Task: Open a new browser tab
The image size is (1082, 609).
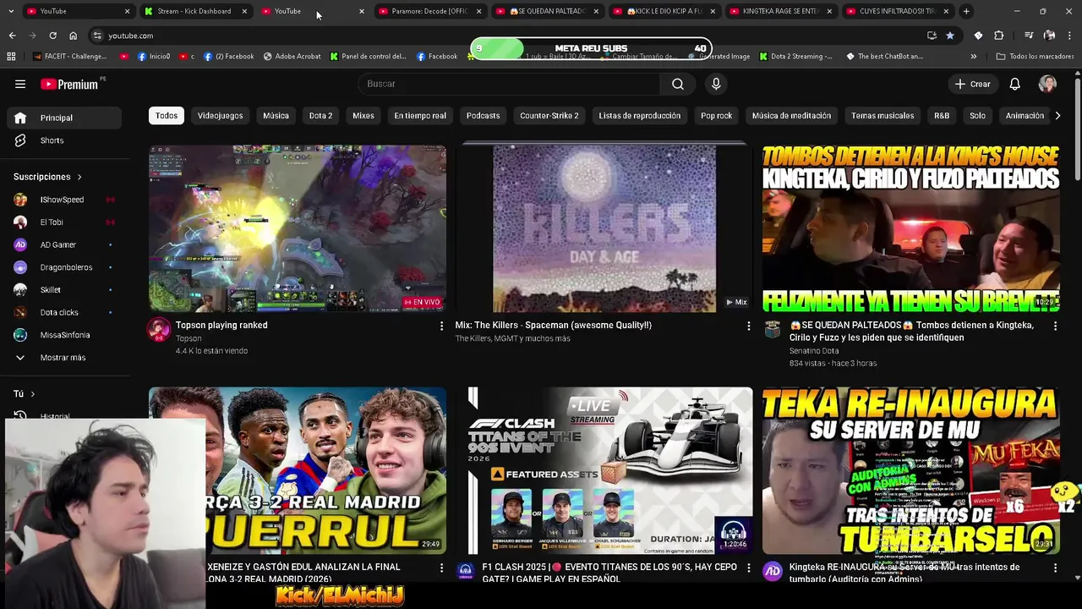Action: point(966,11)
